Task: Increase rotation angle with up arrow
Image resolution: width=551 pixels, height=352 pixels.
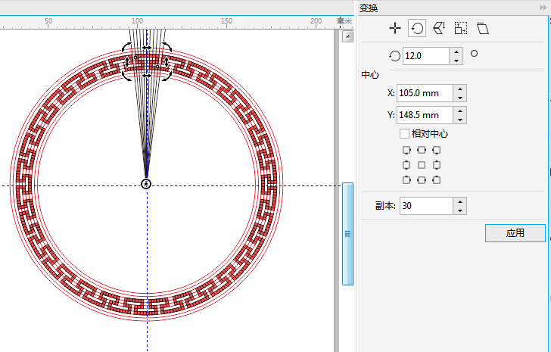Action: (456, 51)
